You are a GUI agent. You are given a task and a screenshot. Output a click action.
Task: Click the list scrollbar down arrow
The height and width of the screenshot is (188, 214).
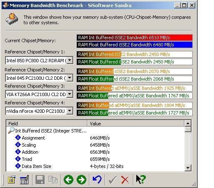[x=188, y=168]
